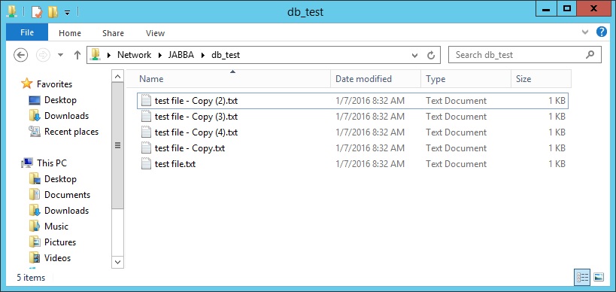This screenshot has width=616, height=292.
Task: Sort by the Type column header
Action: pyautogui.click(x=466, y=79)
